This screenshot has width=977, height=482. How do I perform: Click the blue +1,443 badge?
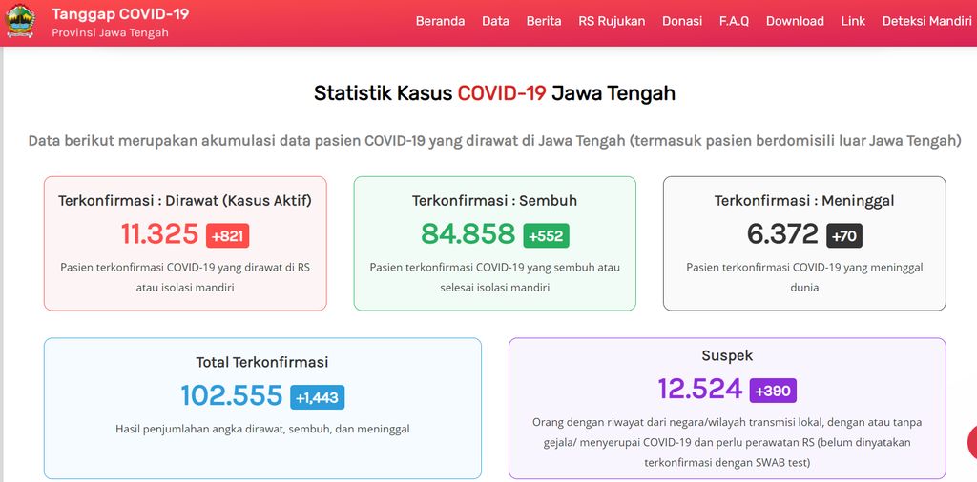click(x=317, y=397)
